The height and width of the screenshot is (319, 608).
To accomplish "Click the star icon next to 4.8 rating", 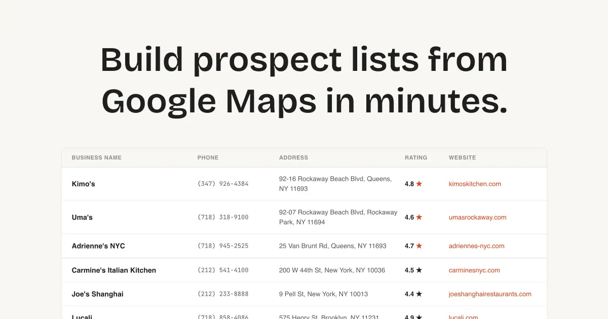I will point(419,184).
